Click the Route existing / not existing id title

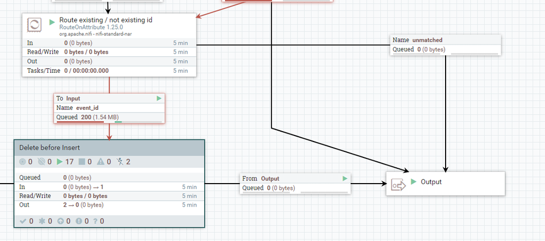pyautogui.click(x=105, y=20)
